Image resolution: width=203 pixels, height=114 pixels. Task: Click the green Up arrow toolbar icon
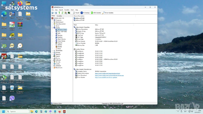click(x=59, y=13)
